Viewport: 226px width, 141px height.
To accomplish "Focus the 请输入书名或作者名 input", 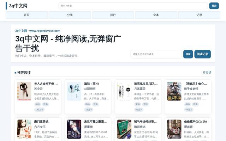I will (x=156, y=54).
